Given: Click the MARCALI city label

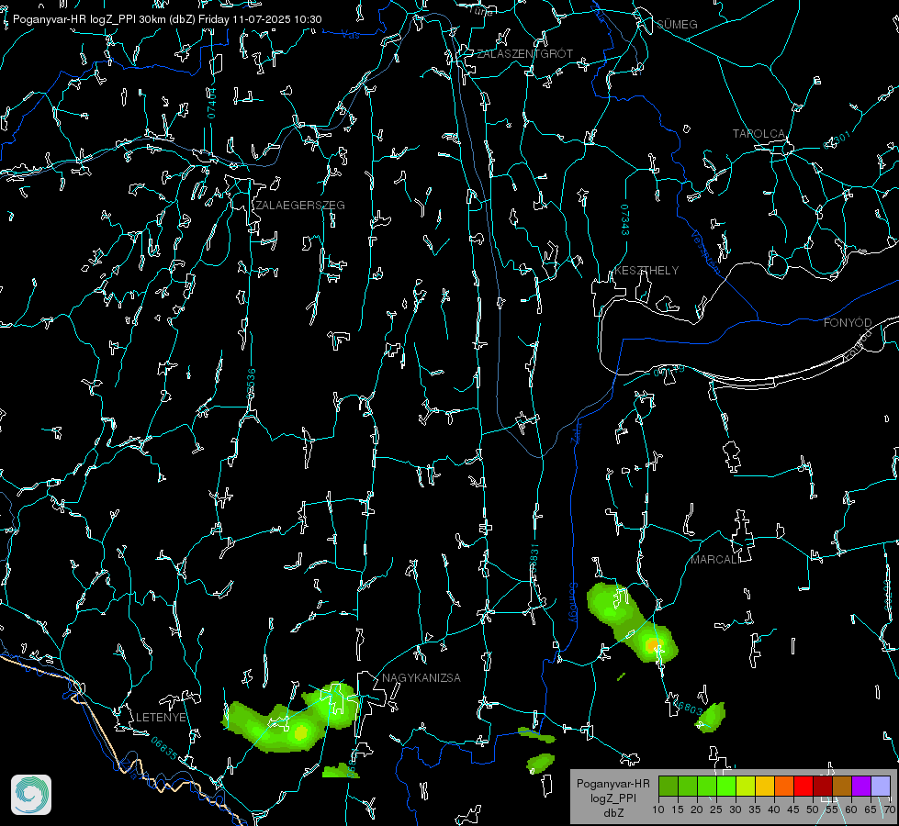Looking at the screenshot, I should [715, 560].
